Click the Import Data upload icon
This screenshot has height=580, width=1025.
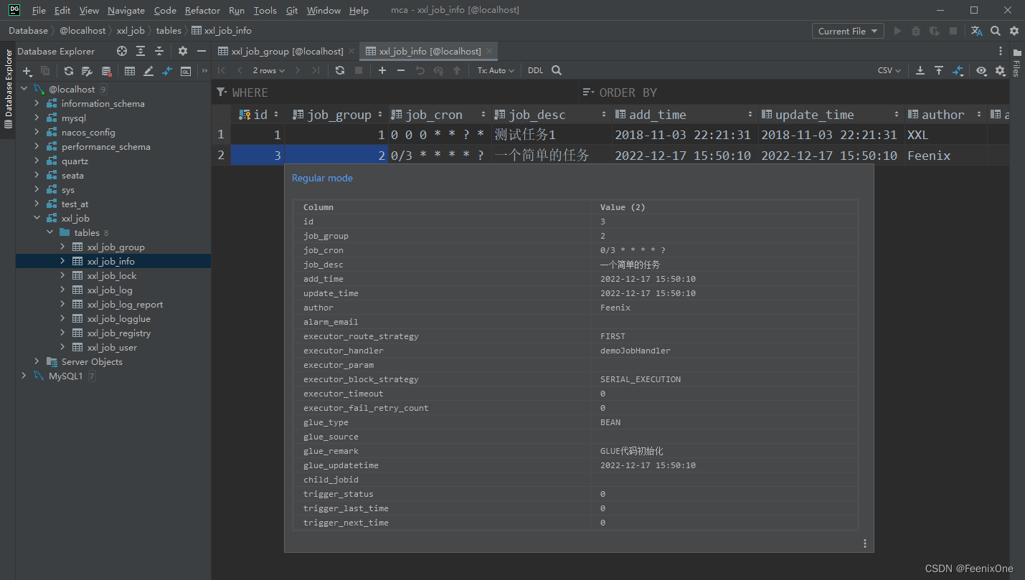[939, 70]
